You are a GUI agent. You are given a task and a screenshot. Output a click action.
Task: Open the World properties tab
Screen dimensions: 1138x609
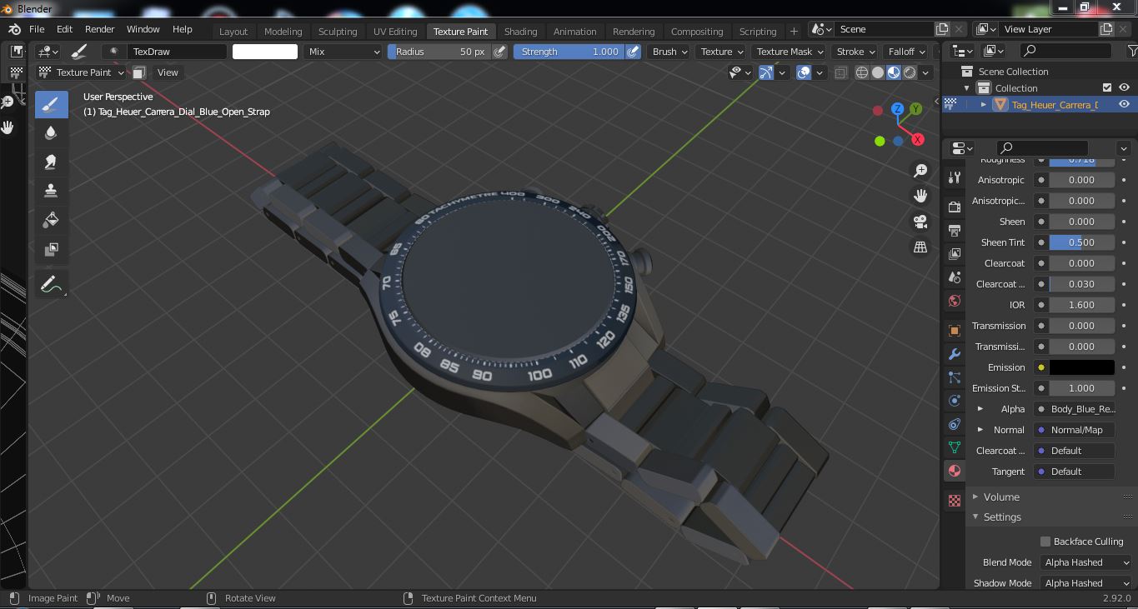point(955,301)
